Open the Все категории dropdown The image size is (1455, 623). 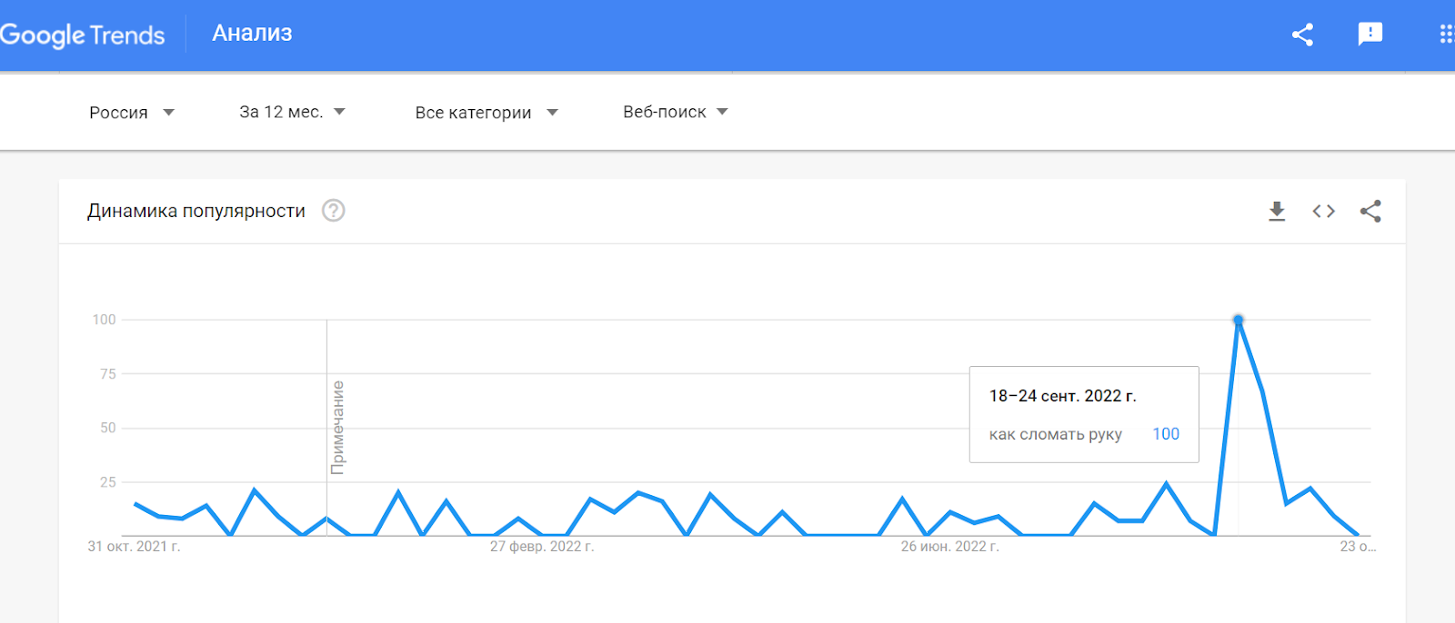(x=487, y=113)
